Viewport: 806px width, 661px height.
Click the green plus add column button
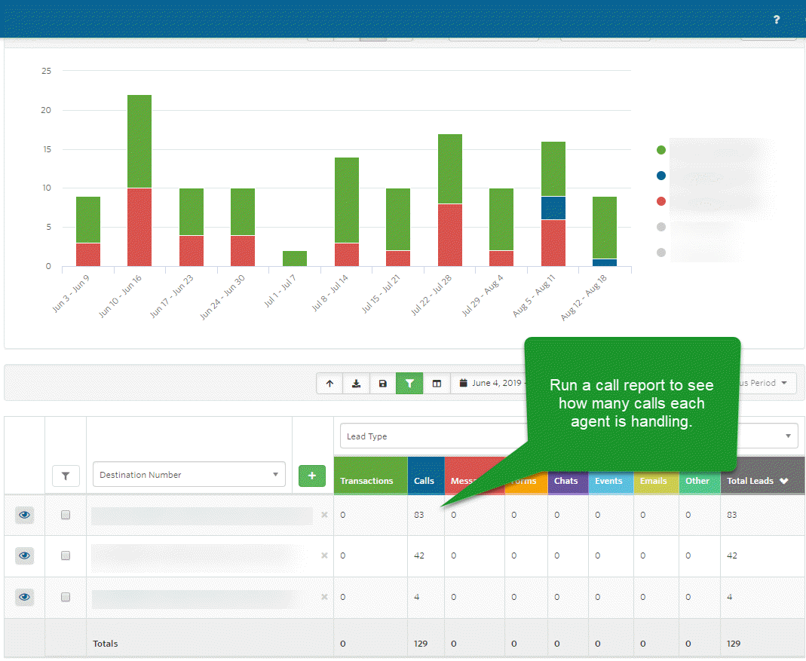tap(312, 476)
